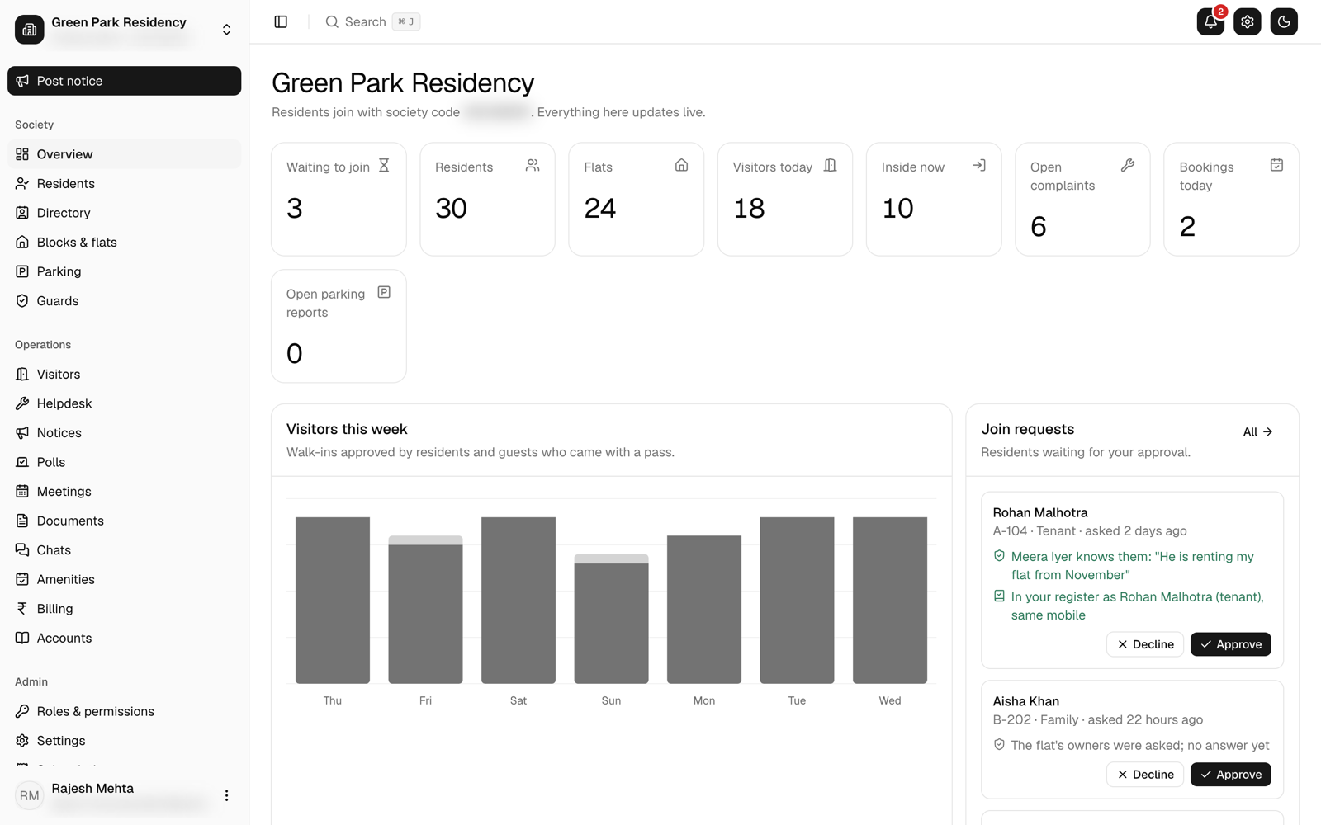This screenshot has width=1321, height=825.
Task: Open Billing in sidebar
Action: [x=124, y=609]
